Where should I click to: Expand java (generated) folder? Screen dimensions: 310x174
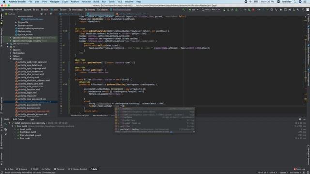pyautogui.click(x=8, y=44)
